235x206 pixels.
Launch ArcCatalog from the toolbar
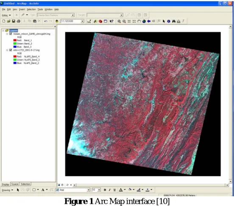[x=95, y=21]
